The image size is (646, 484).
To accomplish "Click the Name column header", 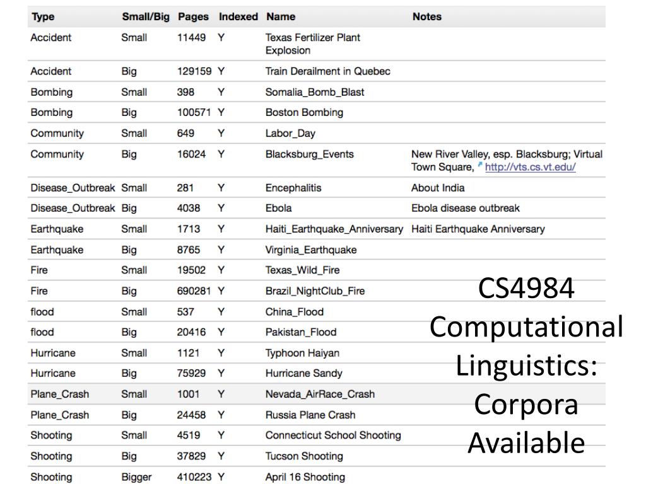I will pyautogui.click(x=280, y=17).
